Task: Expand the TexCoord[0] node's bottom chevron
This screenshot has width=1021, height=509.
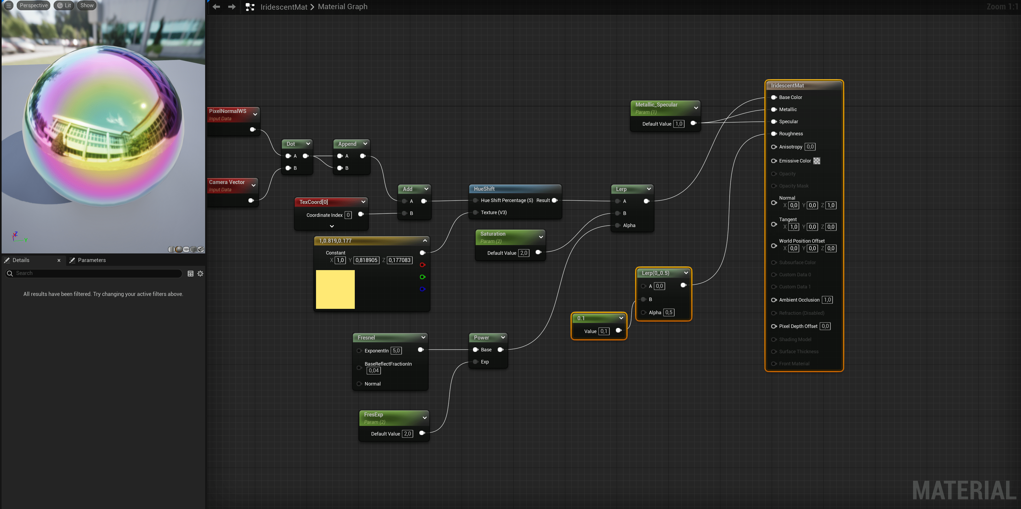Action: click(x=332, y=226)
